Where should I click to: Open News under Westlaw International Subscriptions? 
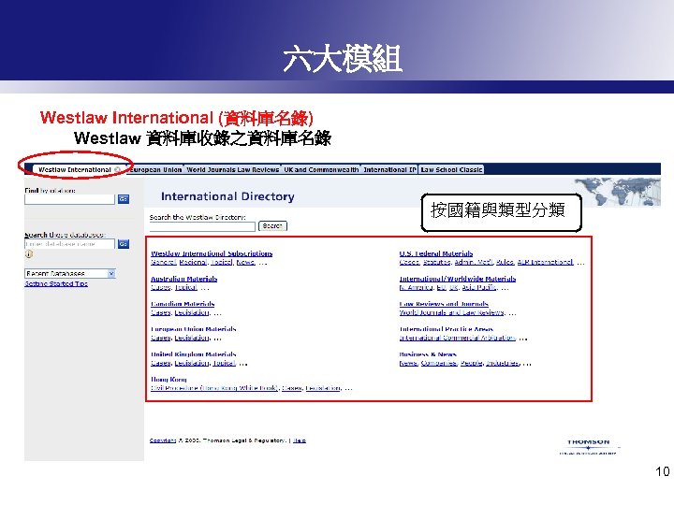[245, 262]
